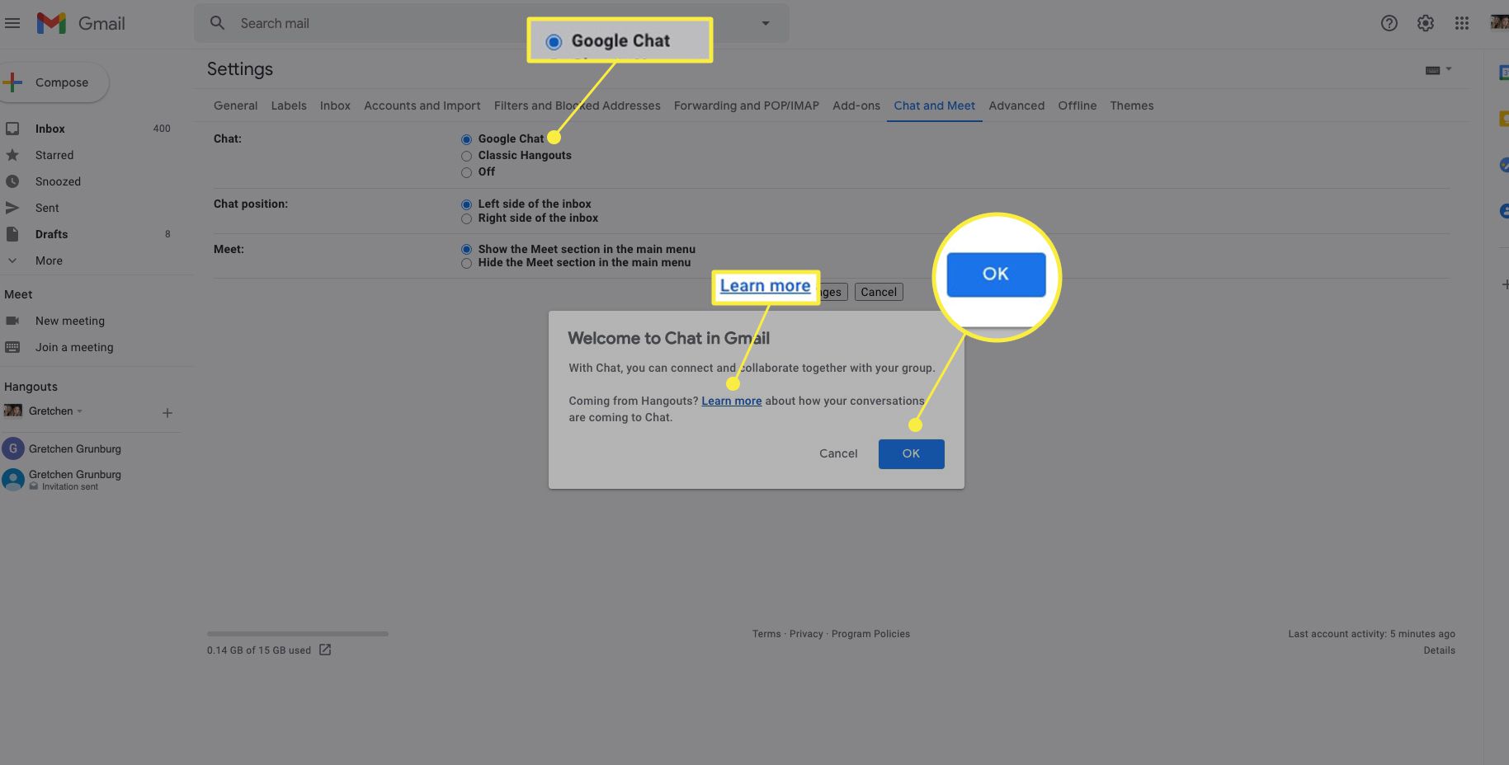Click Compose to write a new email
The width and height of the screenshot is (1509, 765).
pos(54,82)
